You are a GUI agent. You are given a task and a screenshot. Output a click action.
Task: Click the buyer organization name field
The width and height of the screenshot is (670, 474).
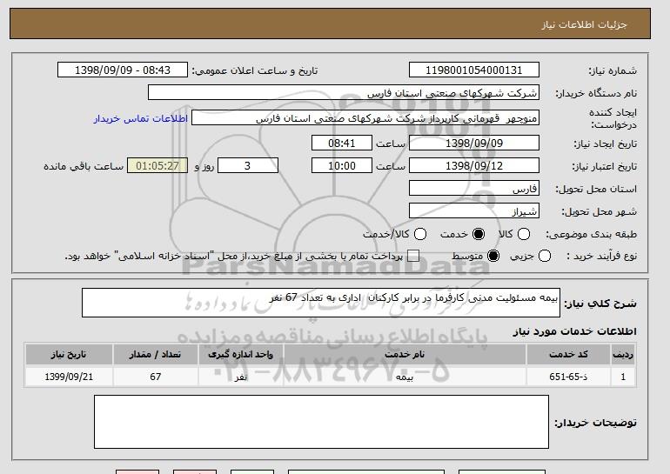point(344,93)
